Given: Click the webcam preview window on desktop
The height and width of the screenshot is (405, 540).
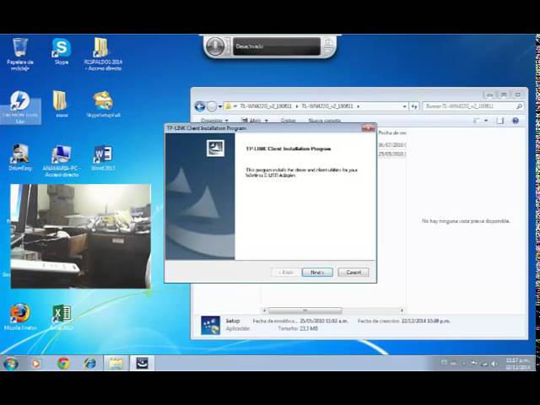Looking at the screenshot, I should coord(81,236).
